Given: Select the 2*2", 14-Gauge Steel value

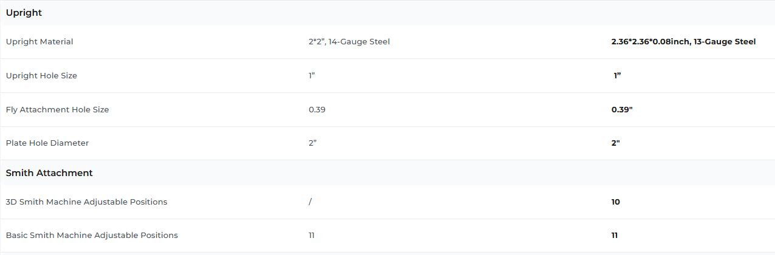Looking at the screenshot, I should [349, 42].
